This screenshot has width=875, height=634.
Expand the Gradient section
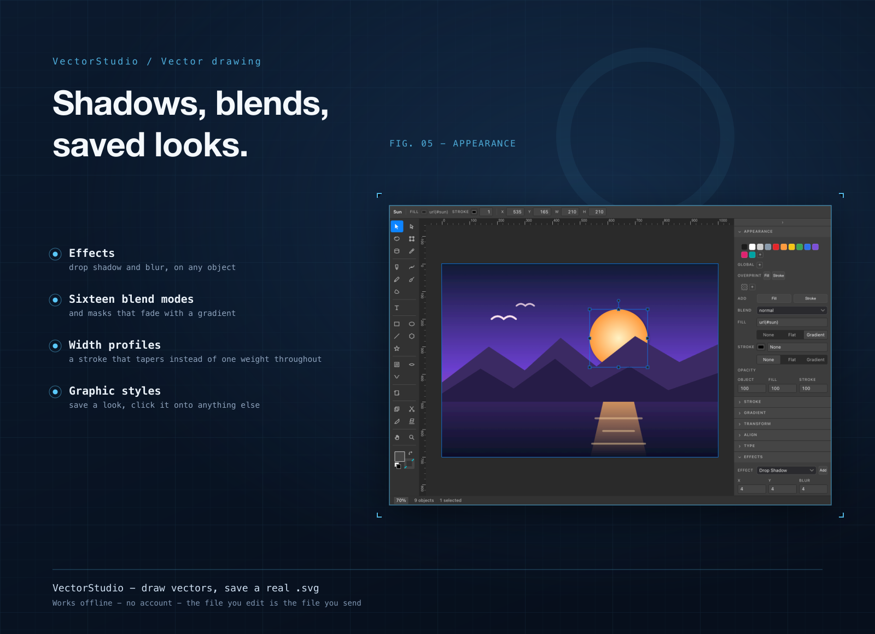coord(783,413)
